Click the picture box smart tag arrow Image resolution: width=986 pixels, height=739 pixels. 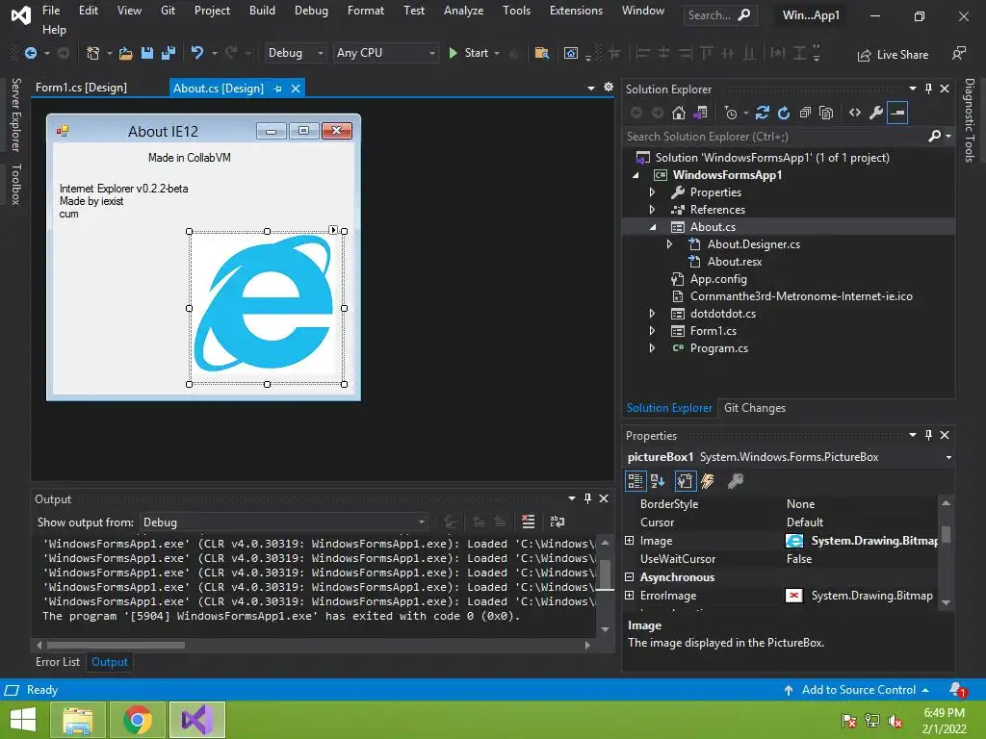point(333,230)
